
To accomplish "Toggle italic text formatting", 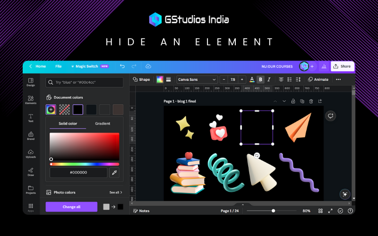I will [269, 79].
